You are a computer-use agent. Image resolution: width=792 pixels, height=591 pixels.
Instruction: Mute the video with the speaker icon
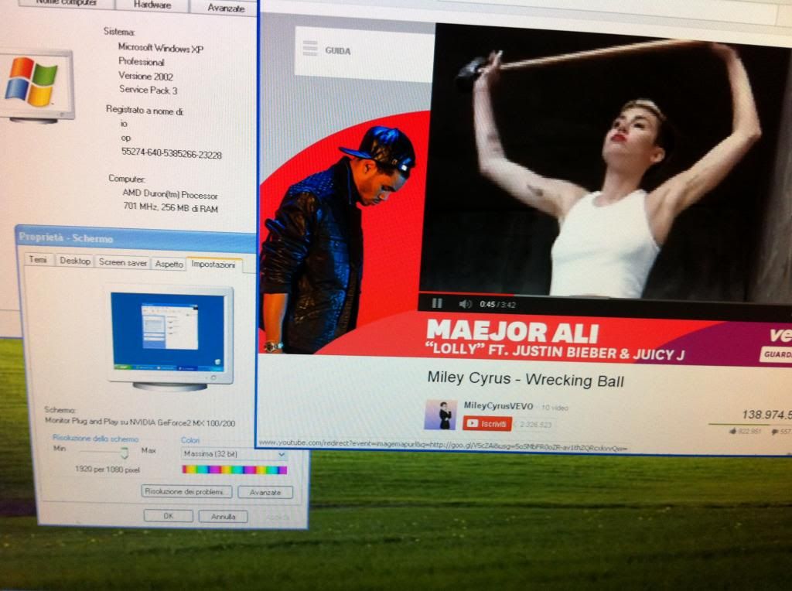465,303
